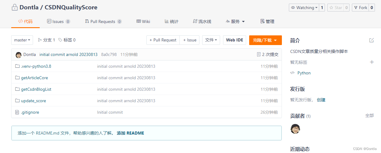Click the contributor avatar under 贡献者

coord(295,129)
